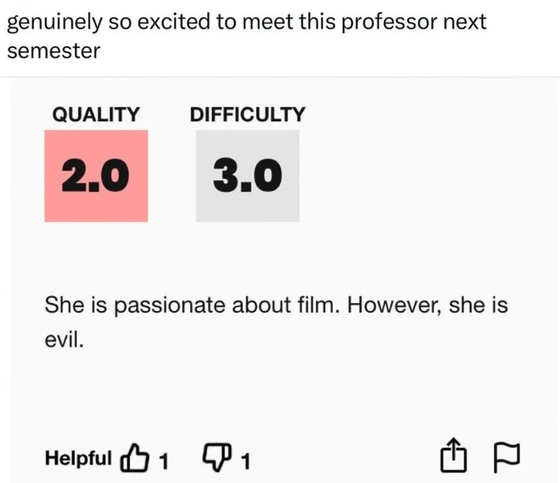Select the DIFFICULTY label
560x483 pixels.
pos(248,114)
